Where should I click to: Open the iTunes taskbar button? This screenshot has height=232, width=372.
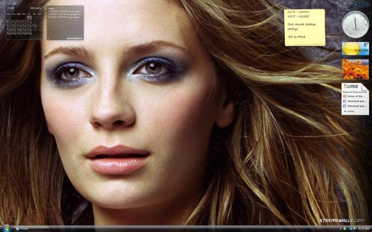click(x=31, y=229)
